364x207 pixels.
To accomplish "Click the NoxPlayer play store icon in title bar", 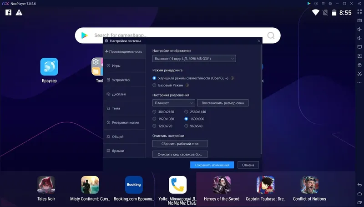I will [309, 4].
